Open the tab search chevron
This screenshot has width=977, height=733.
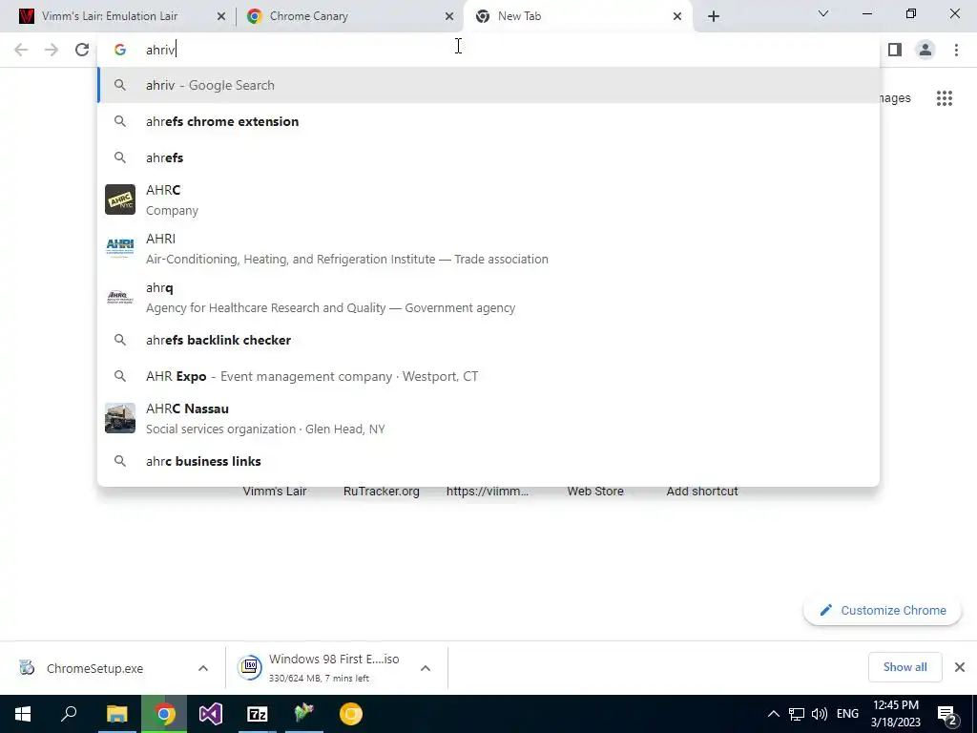point(823,13)
